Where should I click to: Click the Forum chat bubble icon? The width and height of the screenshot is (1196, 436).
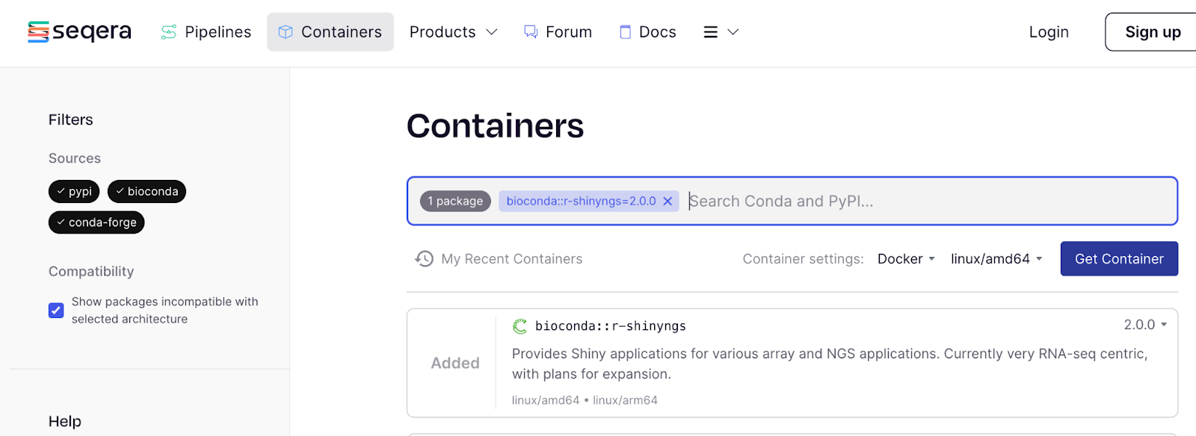point(531,32)
